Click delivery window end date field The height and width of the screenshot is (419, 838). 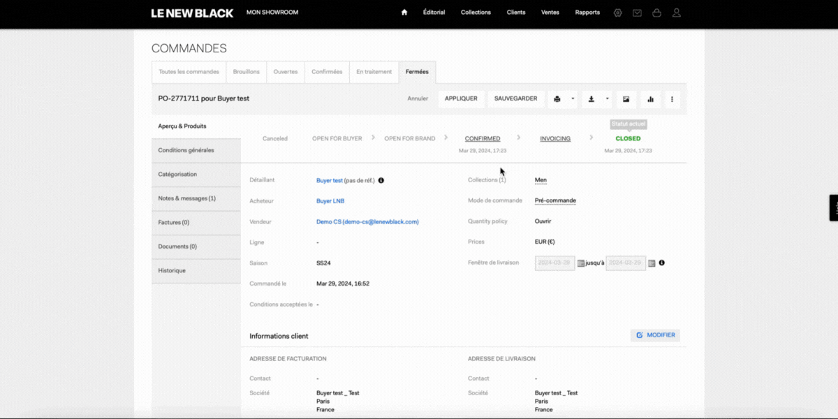[626, 263]
